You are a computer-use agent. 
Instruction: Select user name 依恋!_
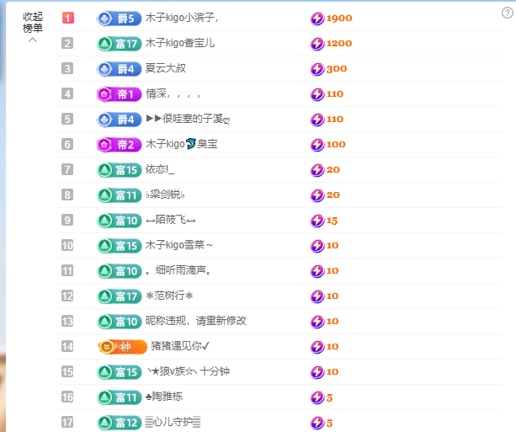coord(160,169)
